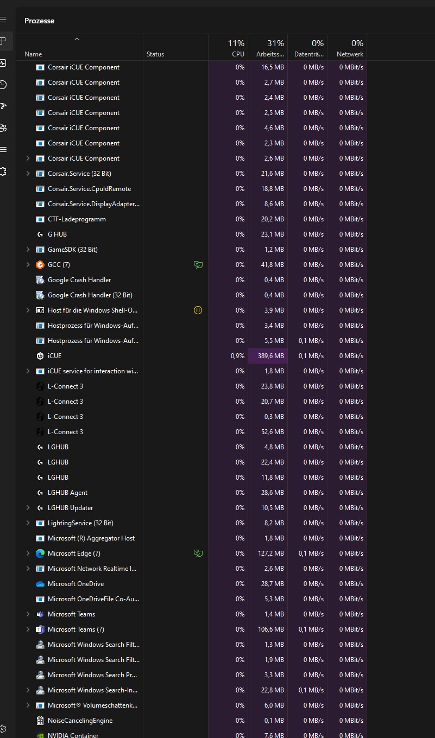Click the L-Connect 3 icon using 52,6 MB
Image resolution: width=435 pixels, height=738 pixels.
[40, 432]
